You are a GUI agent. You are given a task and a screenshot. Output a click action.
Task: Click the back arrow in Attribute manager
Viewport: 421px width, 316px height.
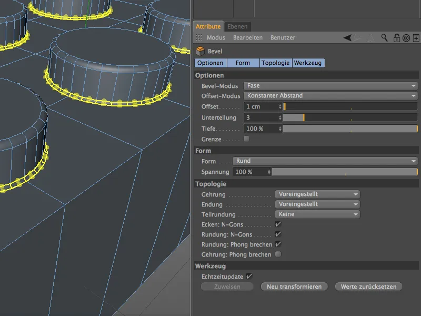pyautogui.click(x=347, y=37)
